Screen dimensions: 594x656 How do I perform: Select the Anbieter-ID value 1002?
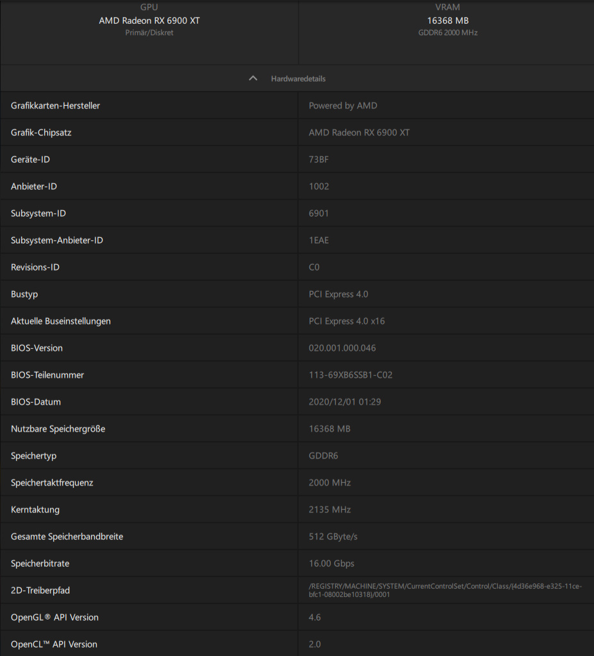tap(319, 186)
